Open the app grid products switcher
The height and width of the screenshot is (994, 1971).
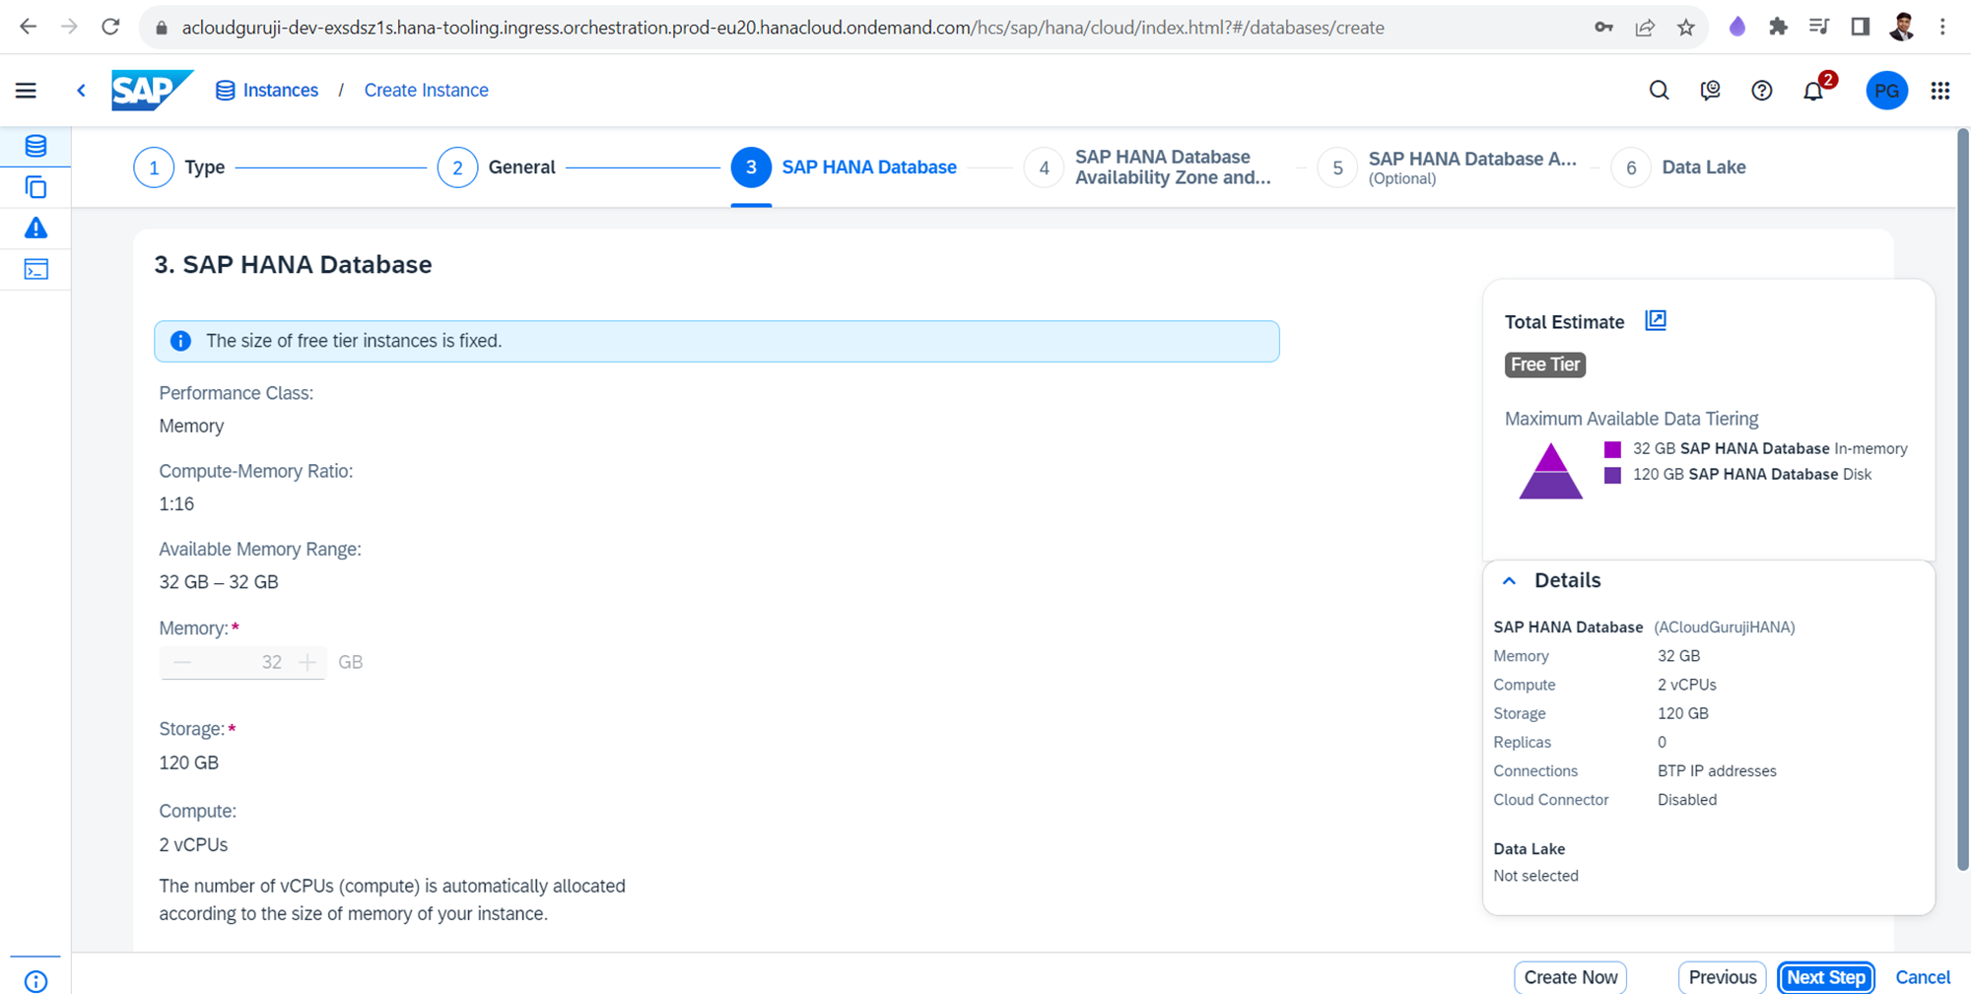pos(1939,91)
